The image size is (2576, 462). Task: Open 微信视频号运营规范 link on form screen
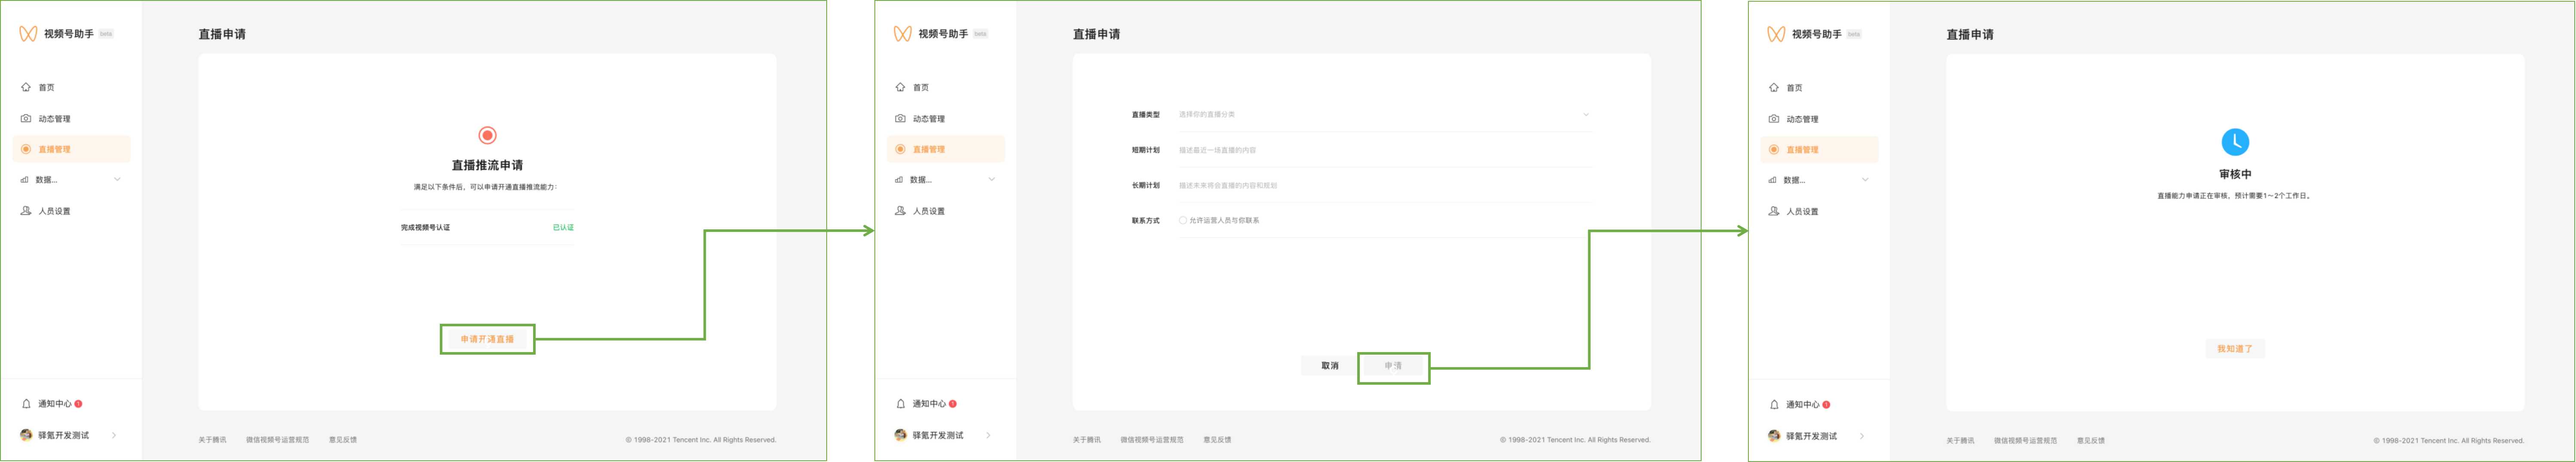point(1152,440)
